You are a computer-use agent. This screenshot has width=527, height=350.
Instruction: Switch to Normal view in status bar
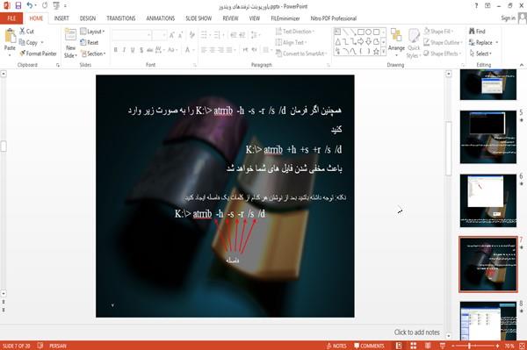pos(399,346)
